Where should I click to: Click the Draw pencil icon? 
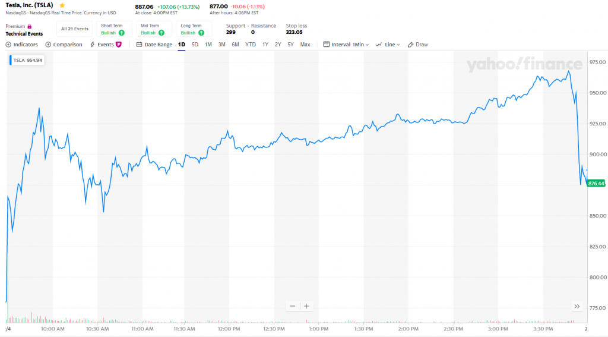point(411,45)
